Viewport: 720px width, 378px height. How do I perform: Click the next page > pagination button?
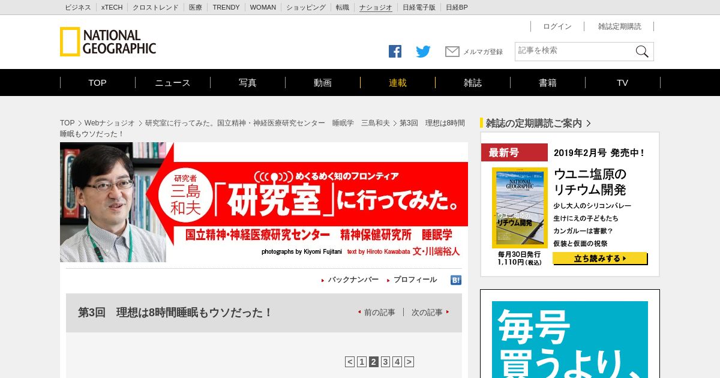[409, 362]
